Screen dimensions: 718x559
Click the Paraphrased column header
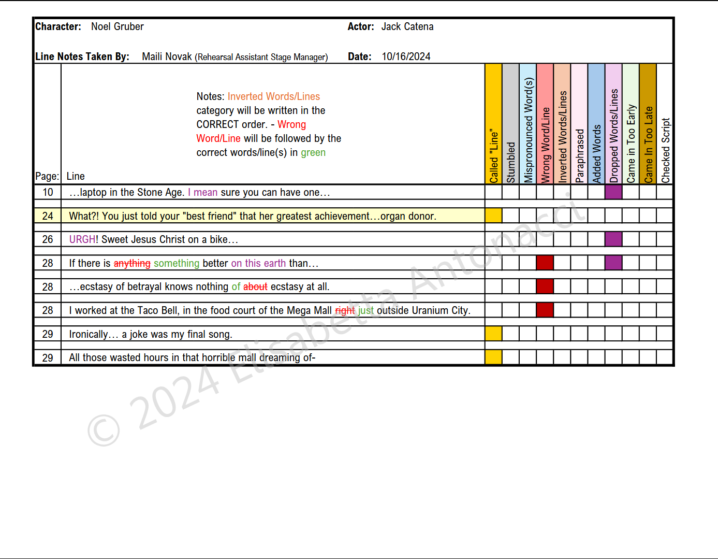pos(579,124)
